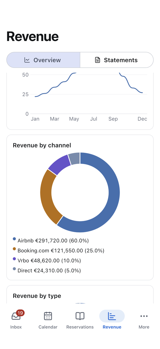
Task: Open the More three-dots icon
Action: pos(144,316)
